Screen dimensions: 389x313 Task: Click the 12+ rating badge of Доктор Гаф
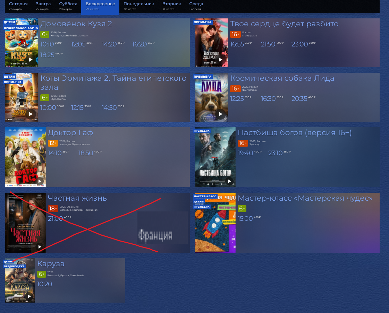[x=53, y=143]
